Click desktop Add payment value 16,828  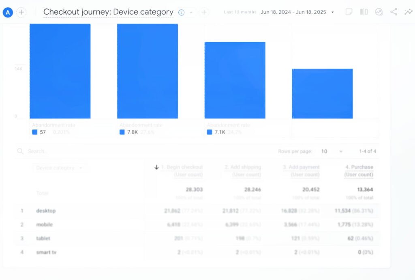[289, 211]
